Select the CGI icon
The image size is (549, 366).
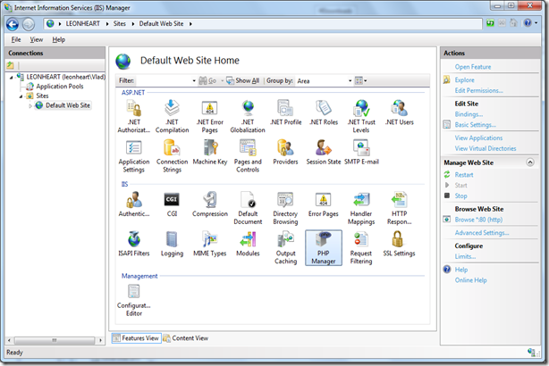coord(172,204)
